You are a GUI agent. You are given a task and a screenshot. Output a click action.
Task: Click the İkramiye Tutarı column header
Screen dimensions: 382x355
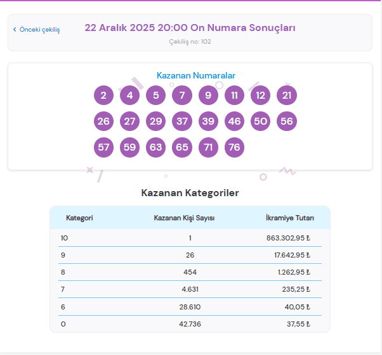point(289,218)
